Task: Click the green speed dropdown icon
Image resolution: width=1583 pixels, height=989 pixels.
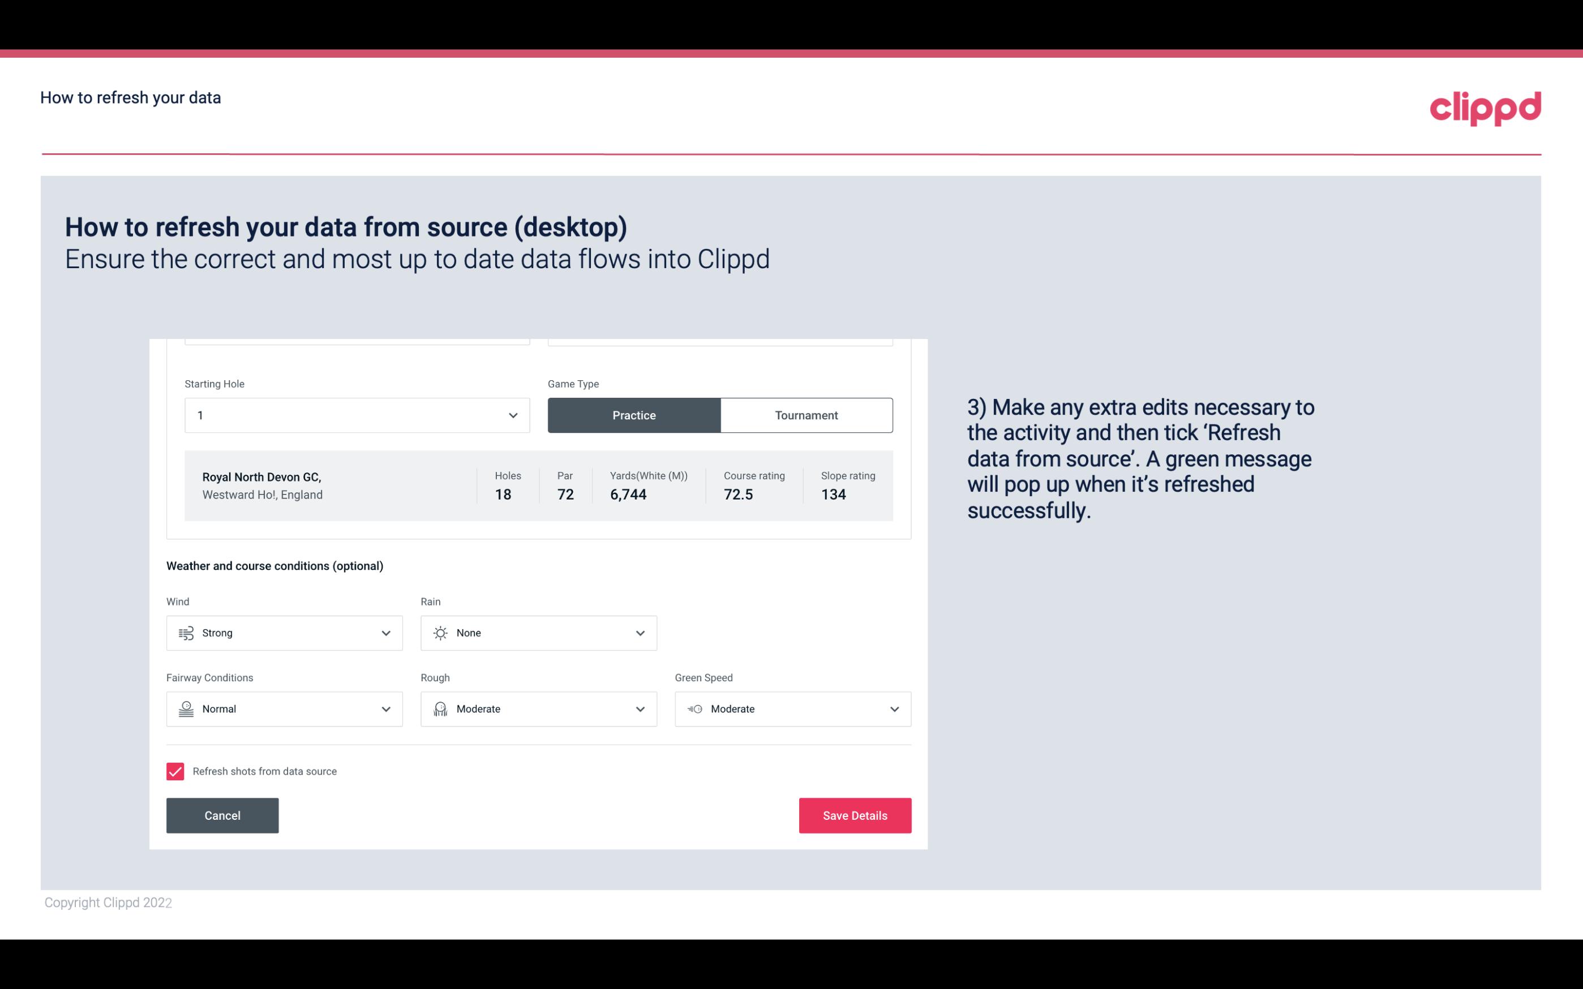Action: tap(894, 709)
